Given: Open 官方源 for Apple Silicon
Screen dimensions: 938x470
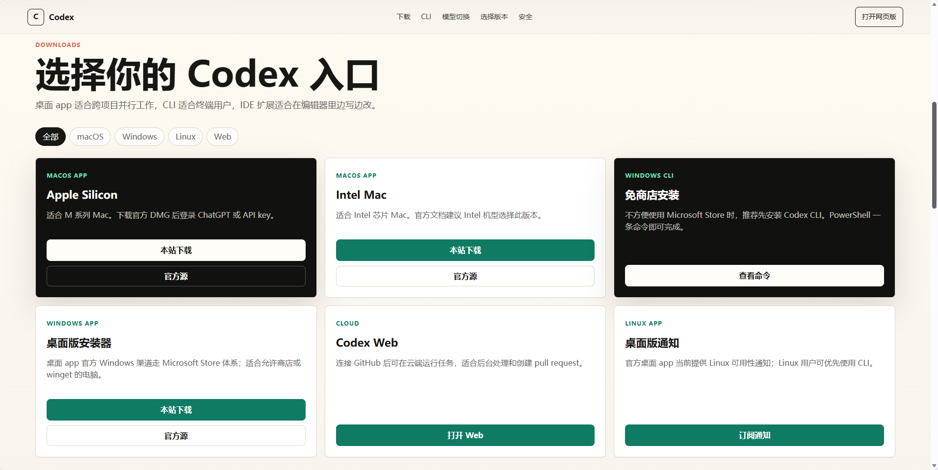Looking at the screenshot, I should [x=176, y=276].
